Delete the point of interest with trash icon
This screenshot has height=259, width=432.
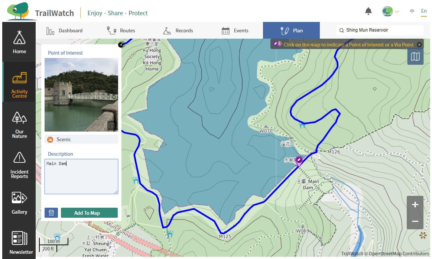click(51, 213)
